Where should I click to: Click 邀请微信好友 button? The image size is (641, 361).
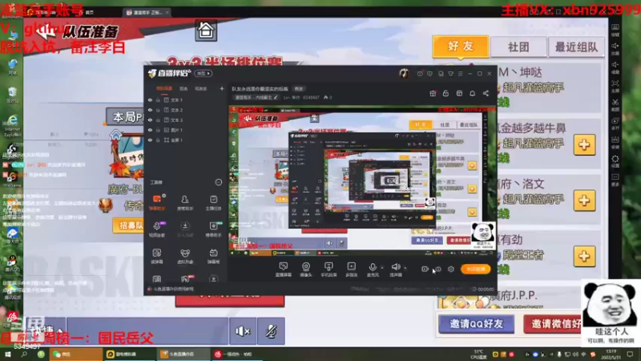(553, 324)
